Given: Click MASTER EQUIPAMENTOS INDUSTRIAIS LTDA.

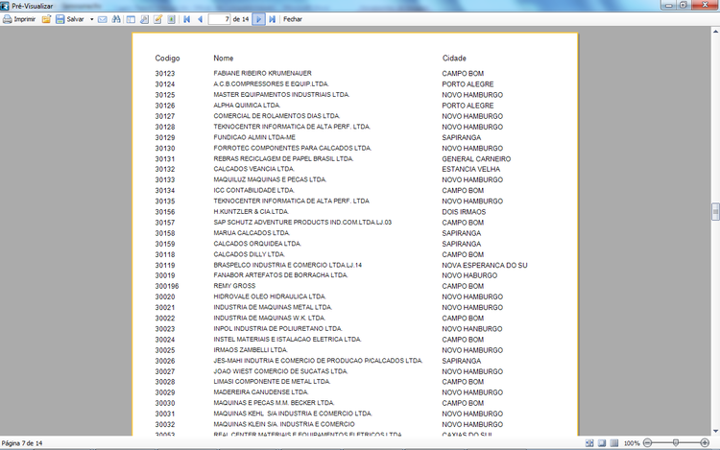Looking at the screenshot, I should 281,94.
